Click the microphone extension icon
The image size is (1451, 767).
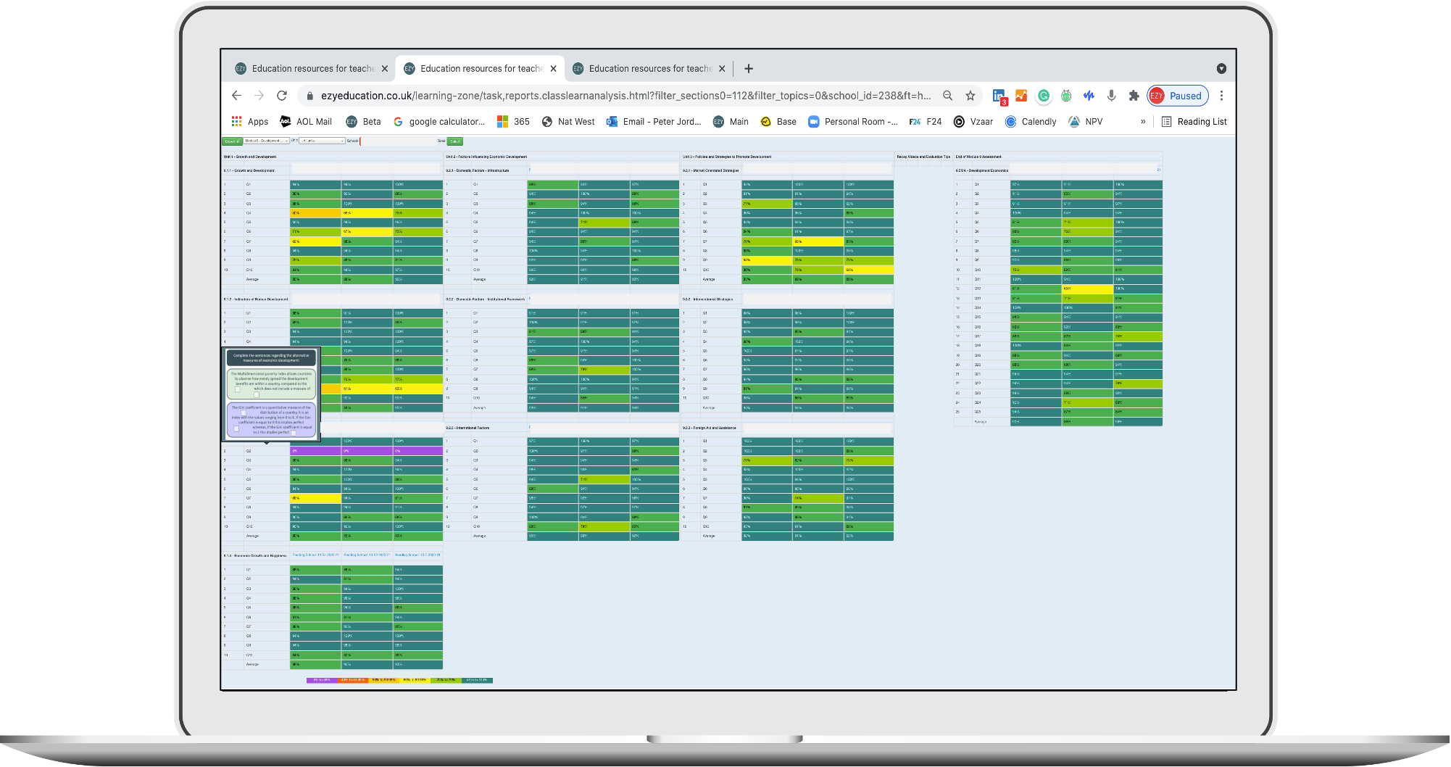click(1111, 96)
